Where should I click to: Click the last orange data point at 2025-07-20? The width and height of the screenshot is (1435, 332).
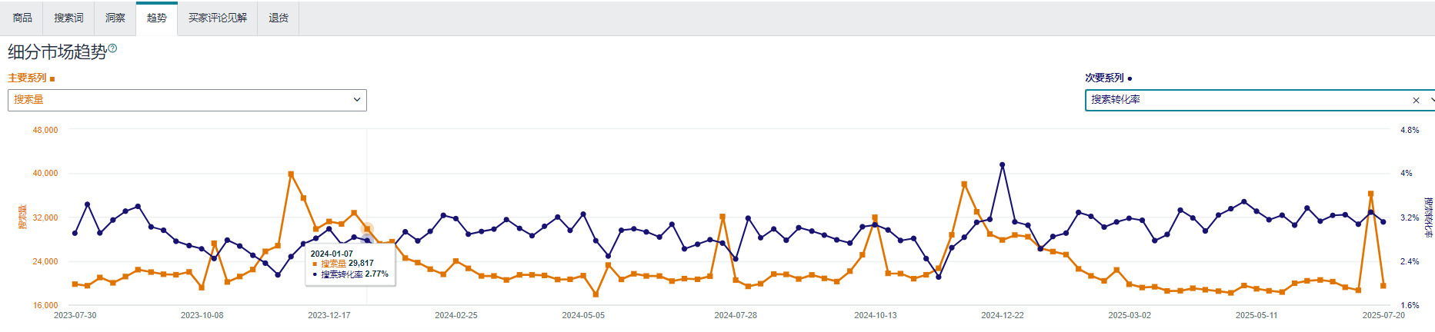[x=1383, y=286]
